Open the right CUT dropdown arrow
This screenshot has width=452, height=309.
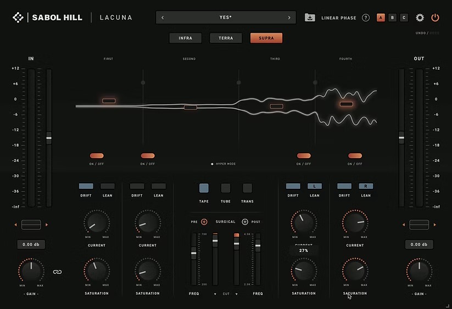236,294
